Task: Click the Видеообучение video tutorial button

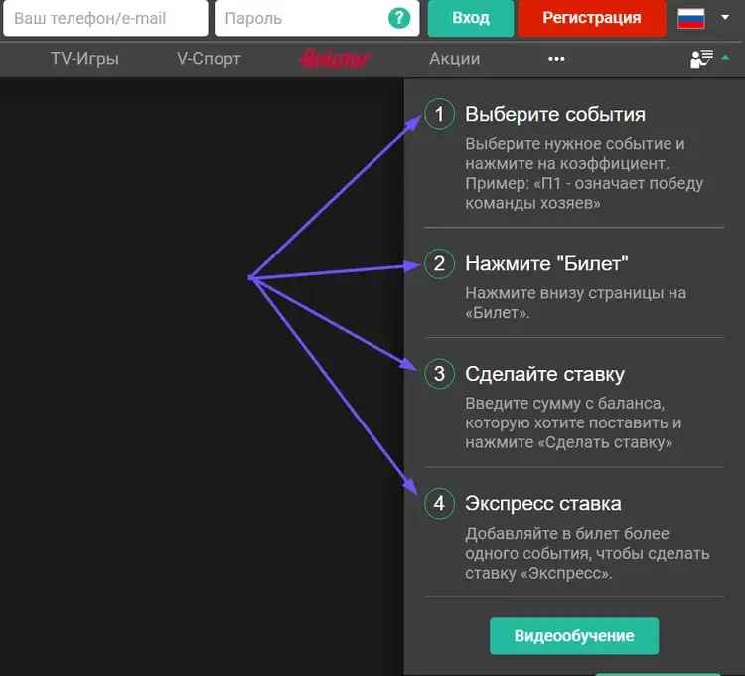Action: 574,635
